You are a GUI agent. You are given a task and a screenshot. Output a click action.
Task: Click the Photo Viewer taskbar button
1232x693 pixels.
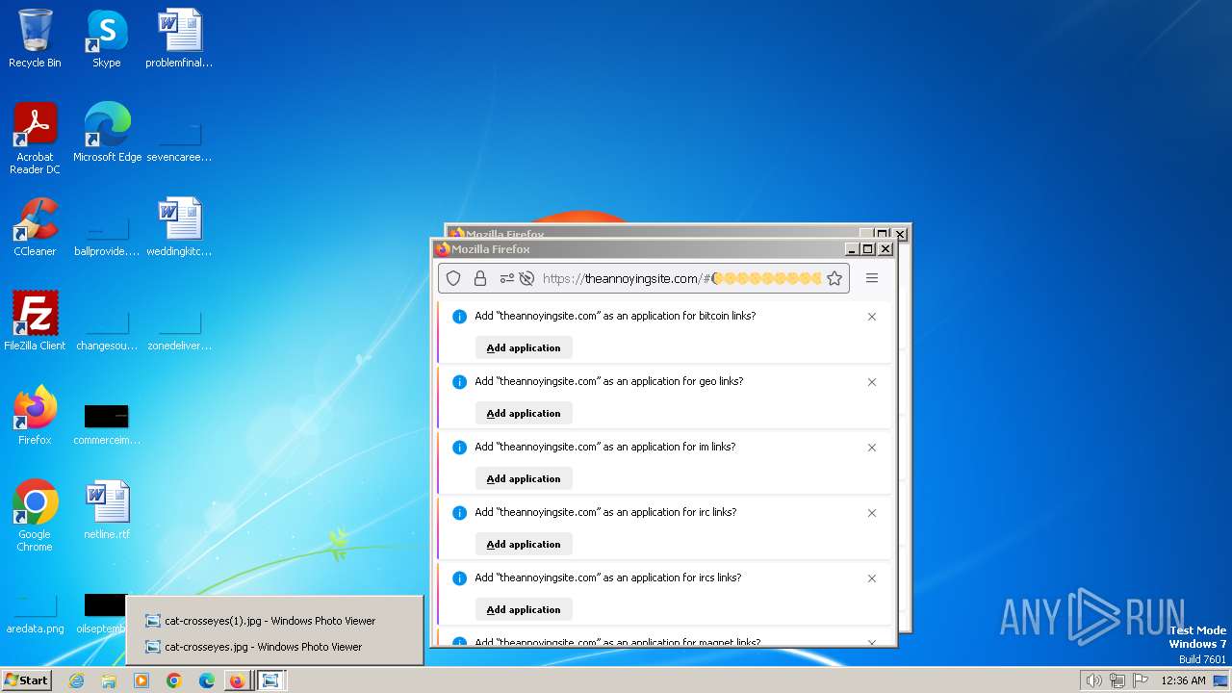271,680
